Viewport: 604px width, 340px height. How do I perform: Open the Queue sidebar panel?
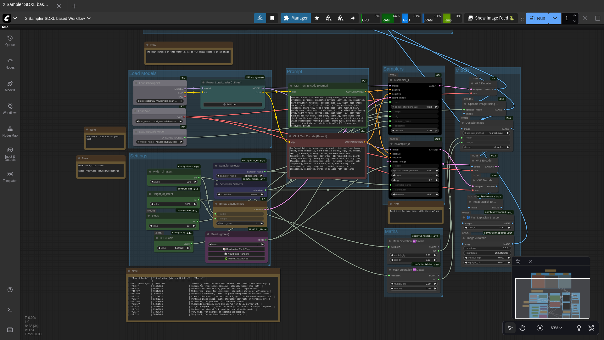[x=10, y=41]
